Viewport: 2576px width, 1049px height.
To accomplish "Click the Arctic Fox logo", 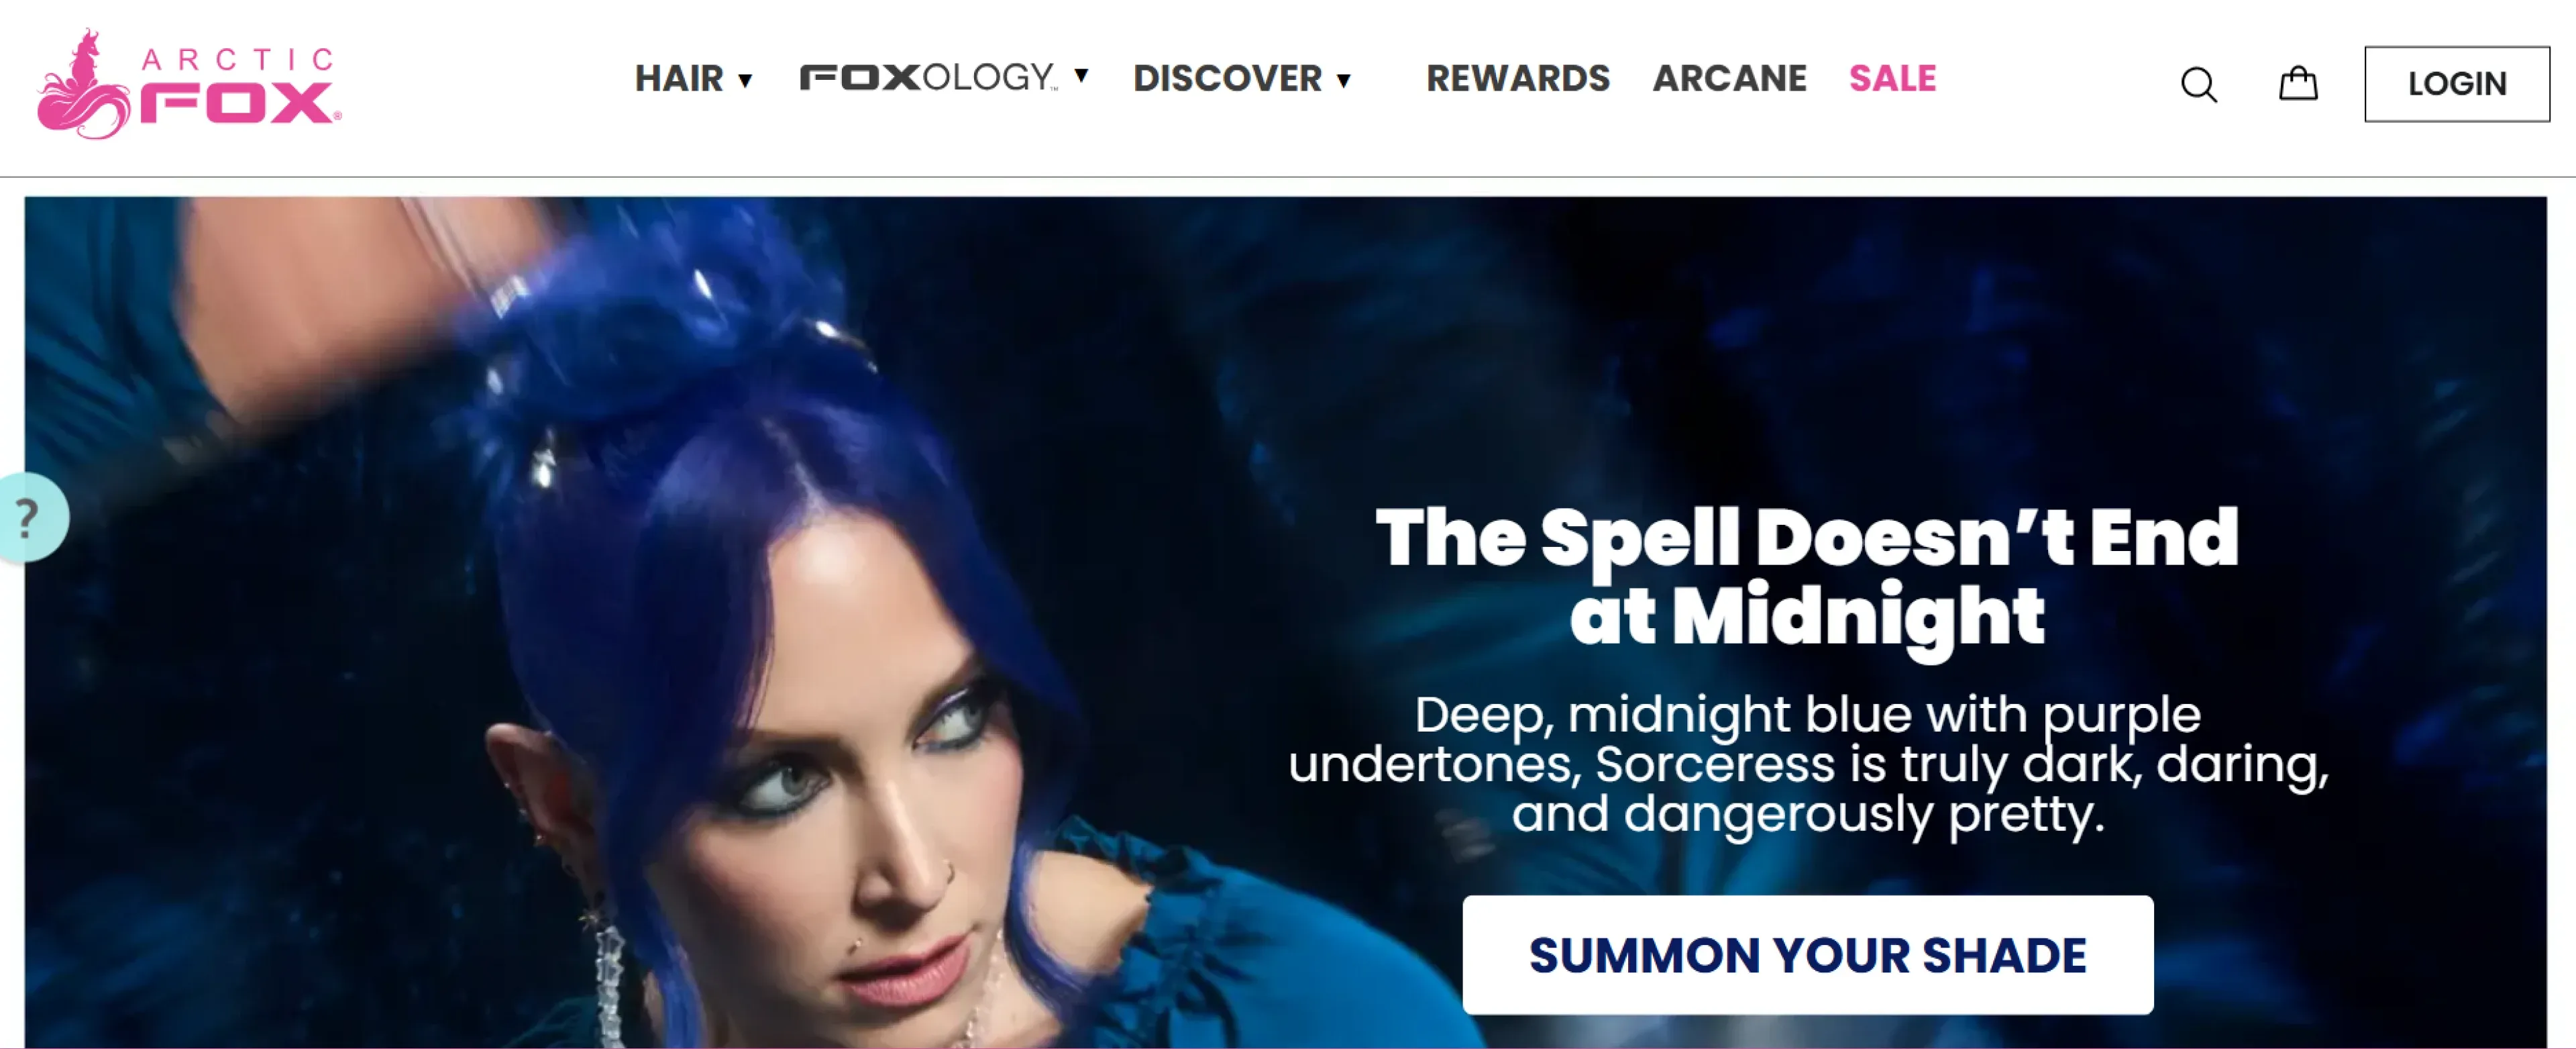I will (x=189, y=84).
